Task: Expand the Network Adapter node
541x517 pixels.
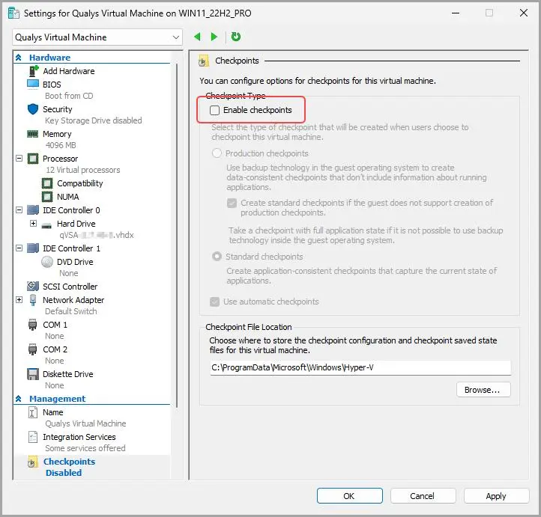Action: pos(19,300)
